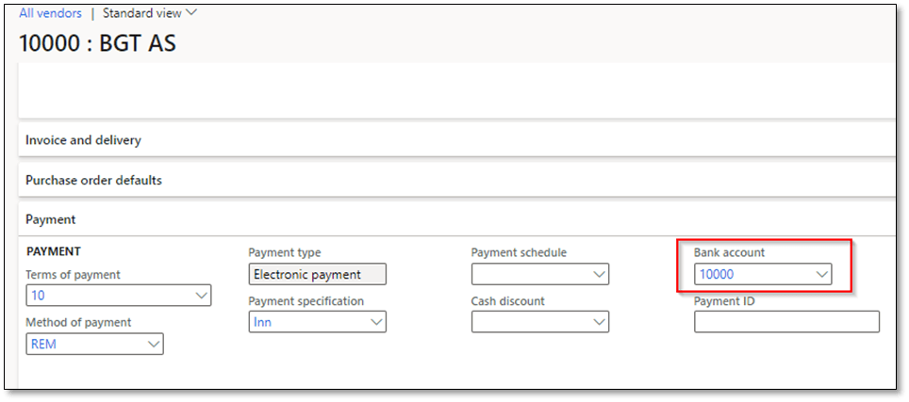This screenshot has height=402, width=909.
Task: Click the Payment ID text box
Action: (x=786, y=322)
